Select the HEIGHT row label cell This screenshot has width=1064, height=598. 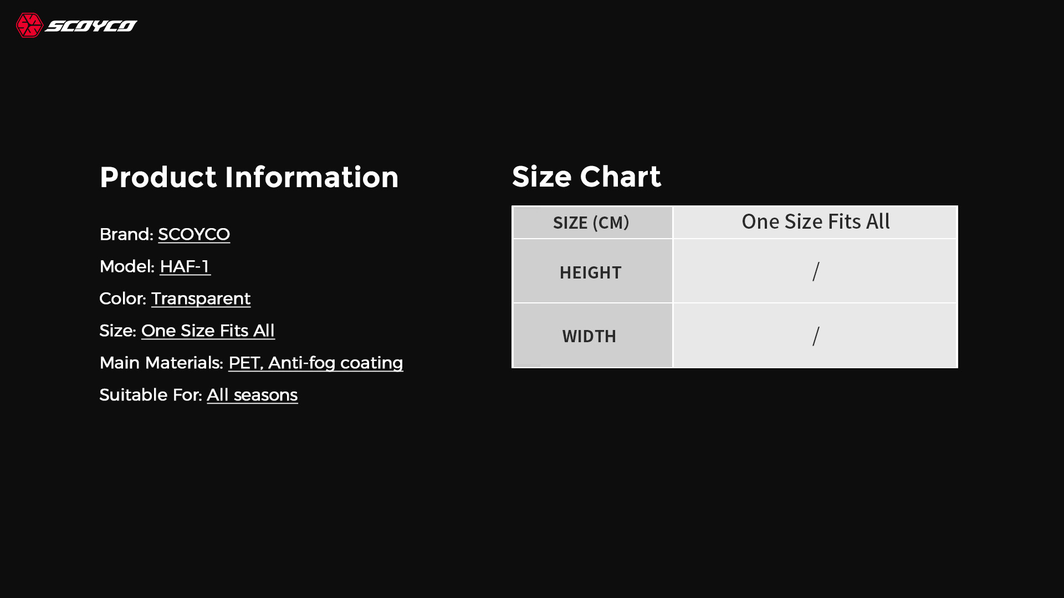591,272
